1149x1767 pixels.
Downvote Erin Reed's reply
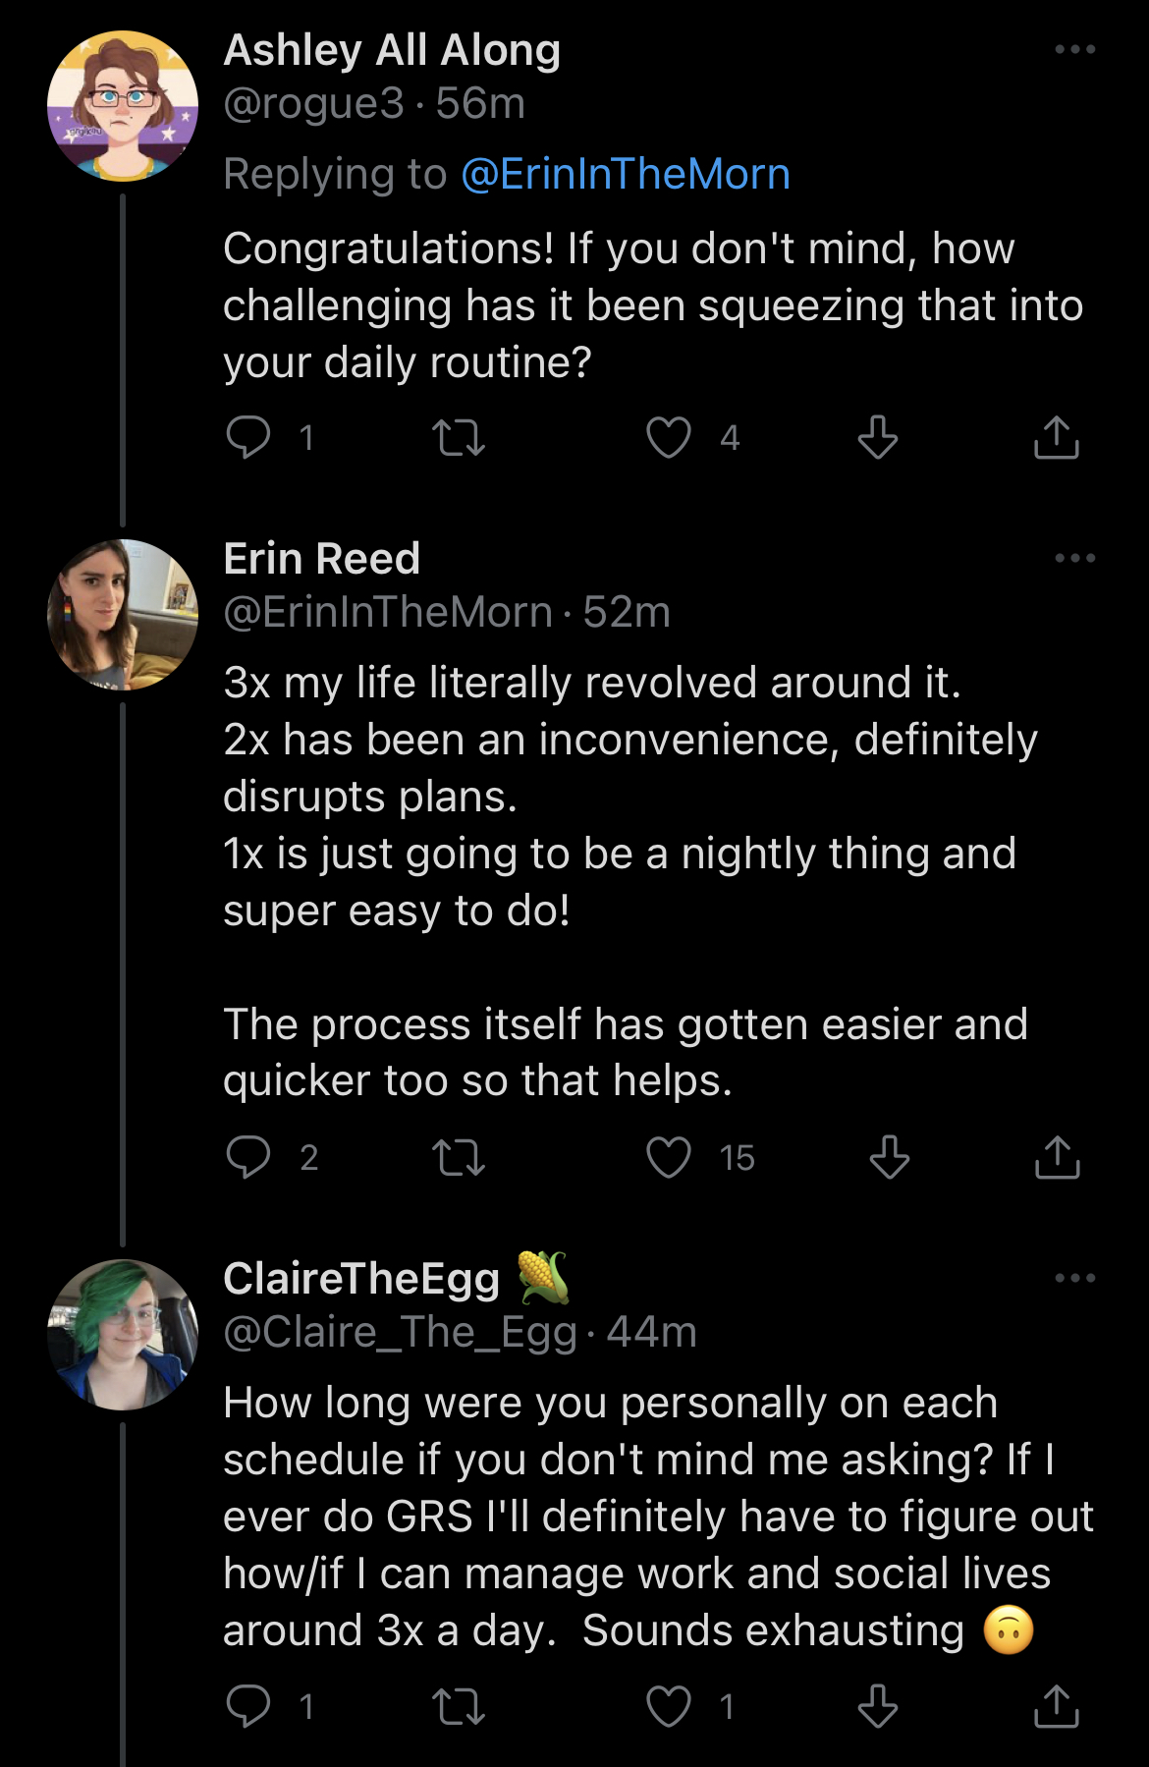(889, 1157)
